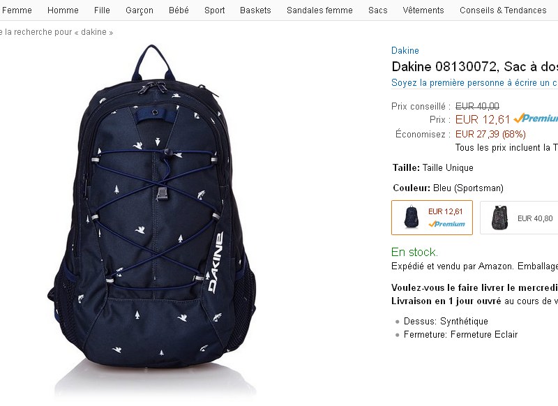Open the Homme category menu
The height and width of the screenshot is (406, 558).
point(63,10)
